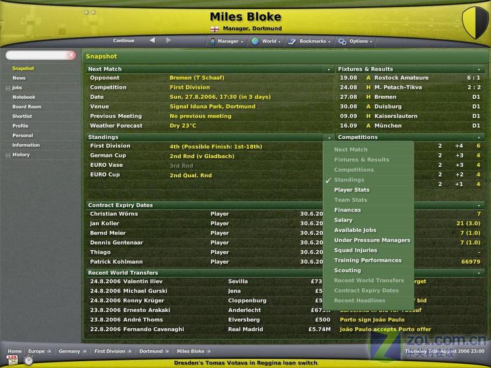Open Notebook in the sidebar
The height and width of the screenshot is (368, 491).
[x=24, y=98]
